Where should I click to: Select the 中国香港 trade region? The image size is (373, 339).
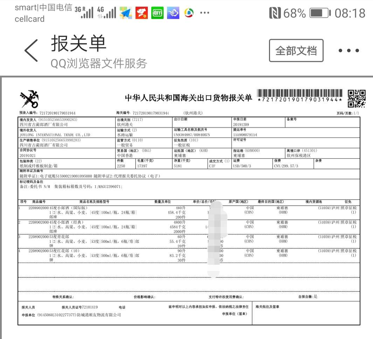pos(125,155)
